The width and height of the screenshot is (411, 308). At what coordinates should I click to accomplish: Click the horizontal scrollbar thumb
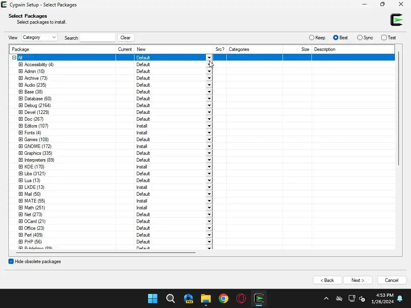point(106,253)
